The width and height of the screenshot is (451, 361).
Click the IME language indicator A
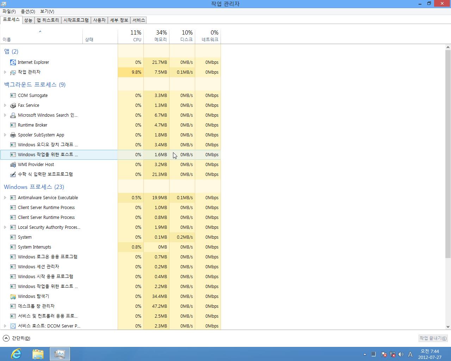pos(410,354)
